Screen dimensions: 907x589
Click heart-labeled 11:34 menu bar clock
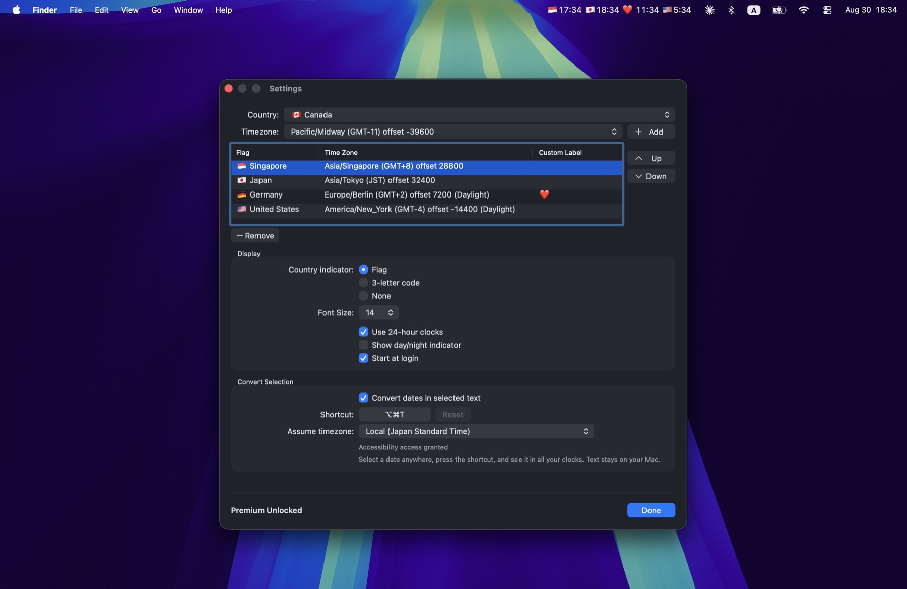[641, 10]
